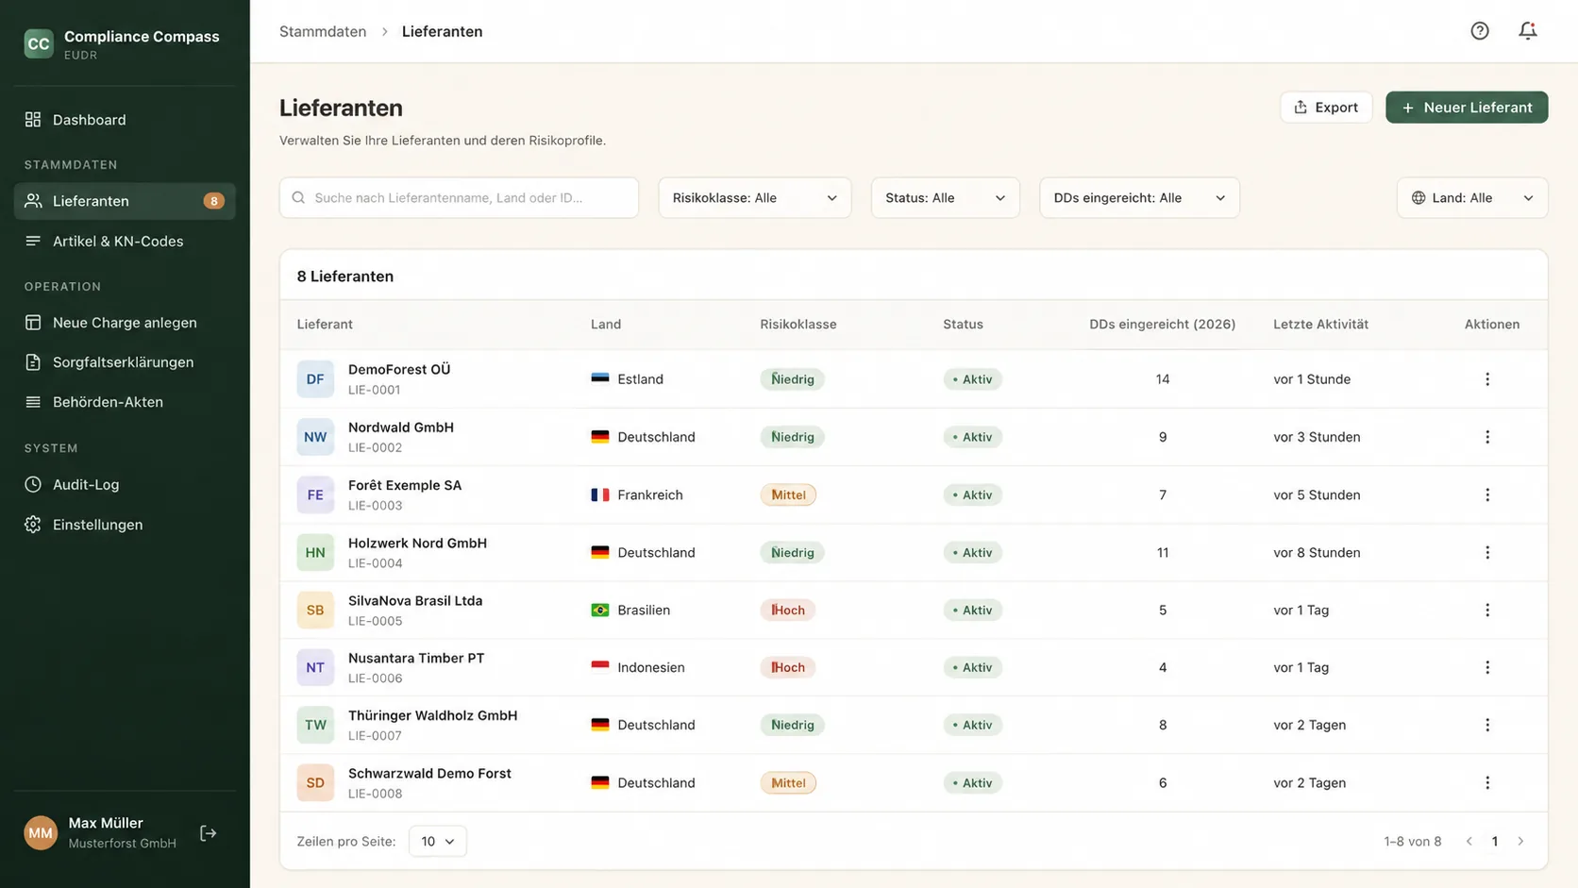This screenshot has height=888, width=1578.
Task: Click Neuer Lieferant button
Action: coord(1467,108)
